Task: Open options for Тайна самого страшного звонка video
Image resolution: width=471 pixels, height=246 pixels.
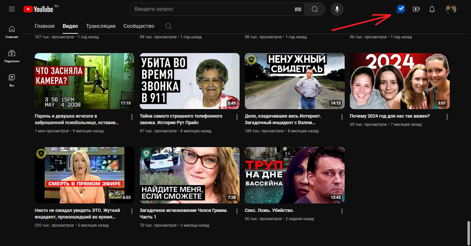Action: pos(237,117)
